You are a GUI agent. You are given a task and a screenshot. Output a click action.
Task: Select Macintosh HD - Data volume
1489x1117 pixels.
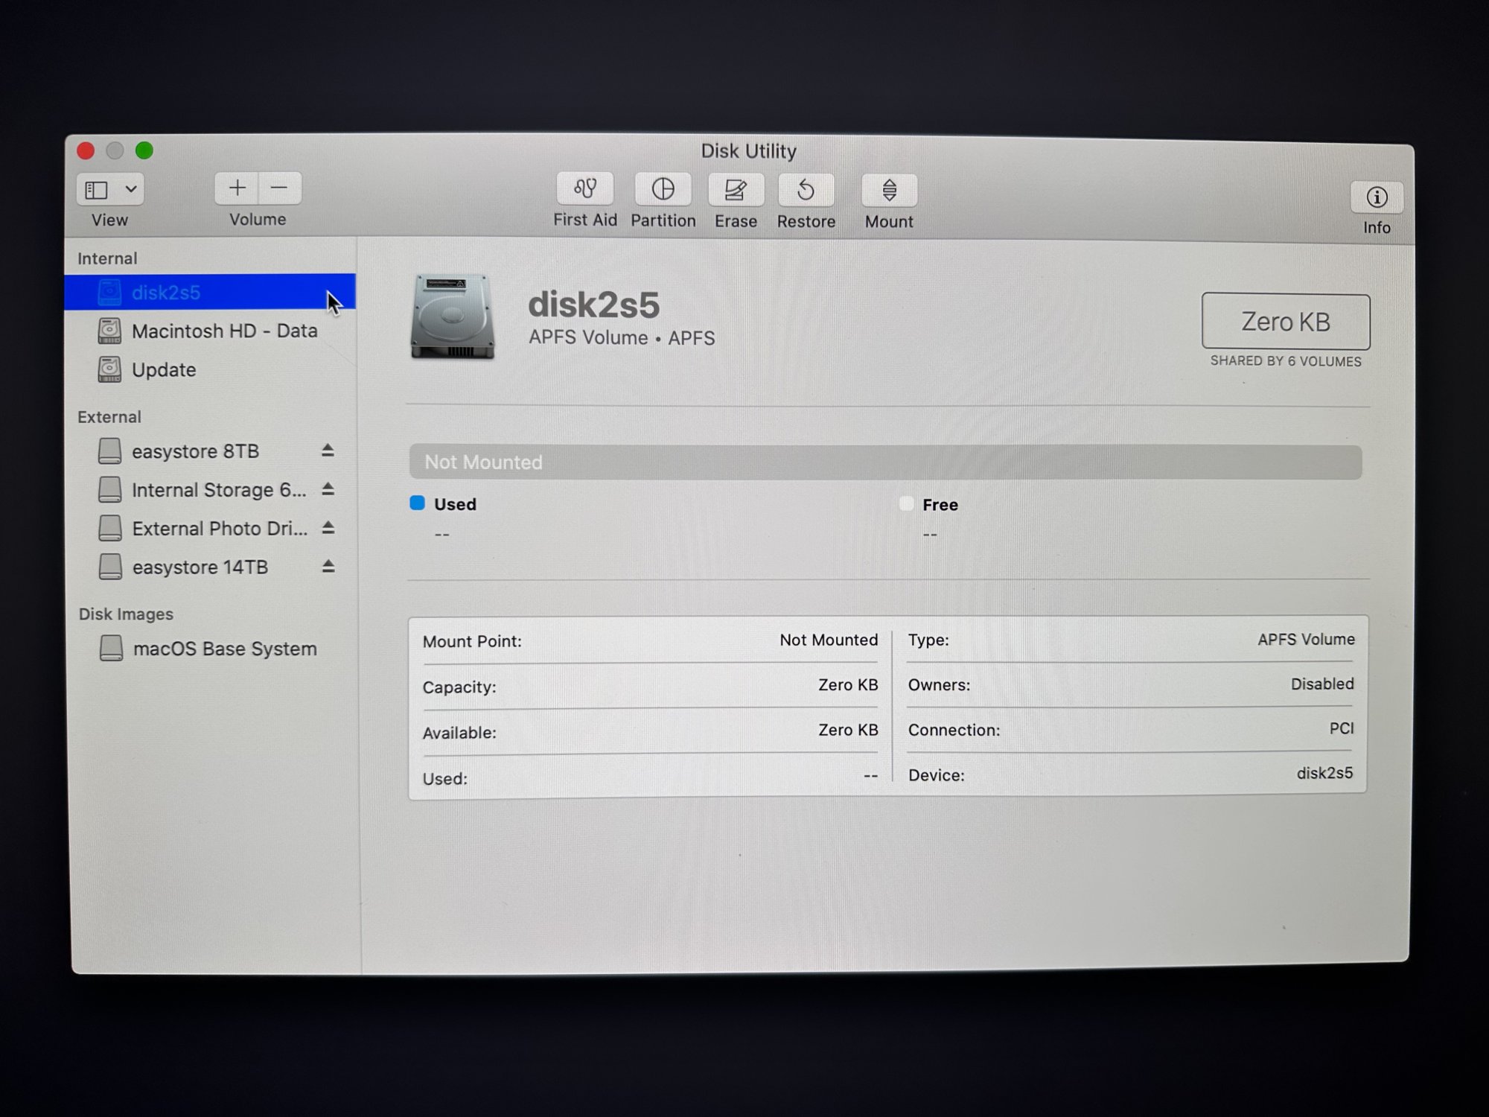point(224,331)
